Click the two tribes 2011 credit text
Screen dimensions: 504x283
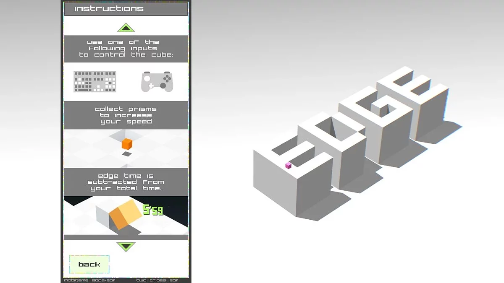click(157, 280)
